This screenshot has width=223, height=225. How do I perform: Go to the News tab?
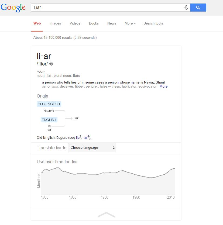pos(111,23)
